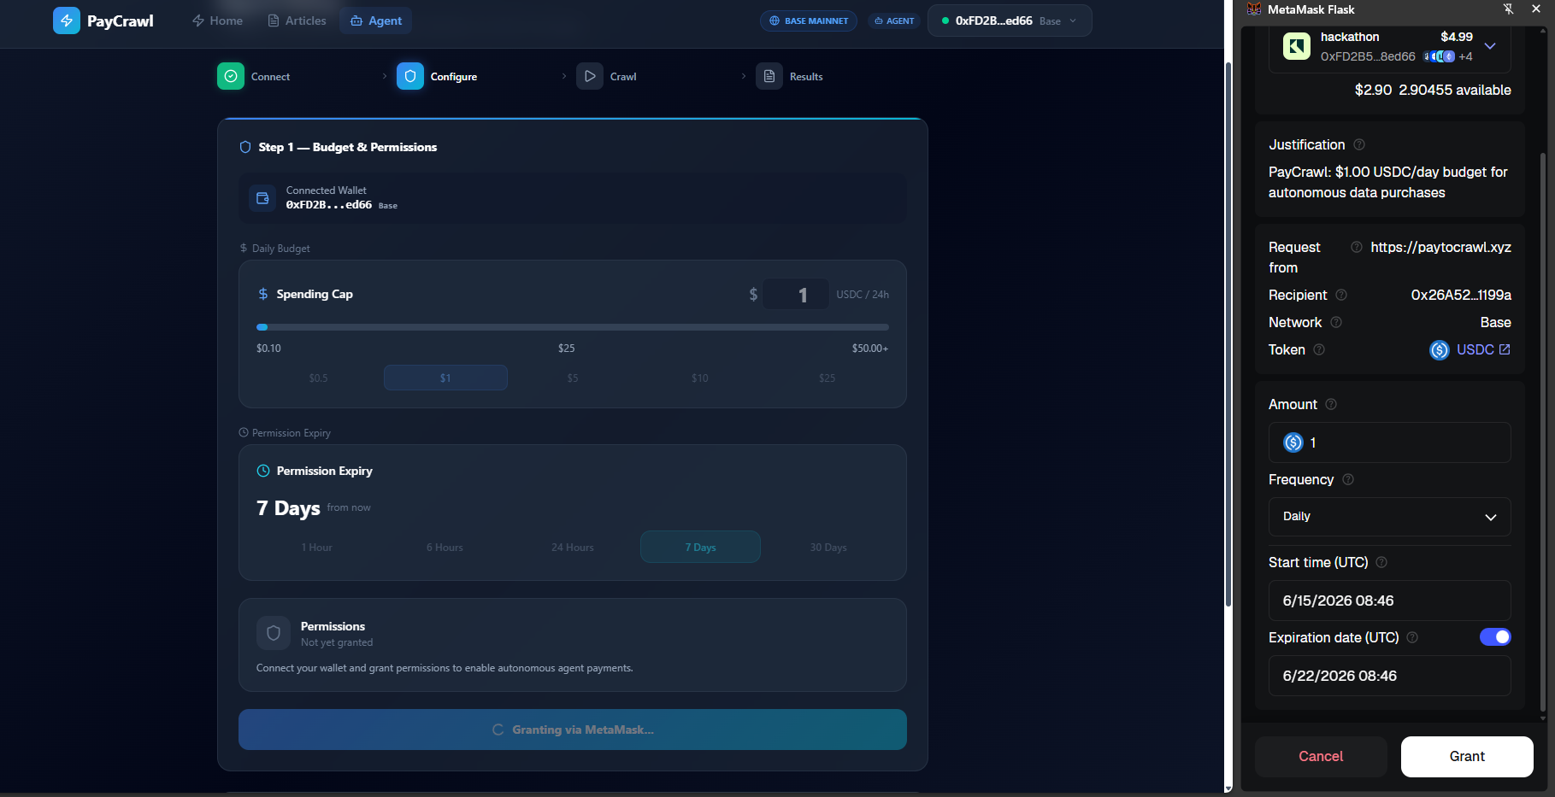
Task: Select the 7 Days expiry option
Action: 700,547
